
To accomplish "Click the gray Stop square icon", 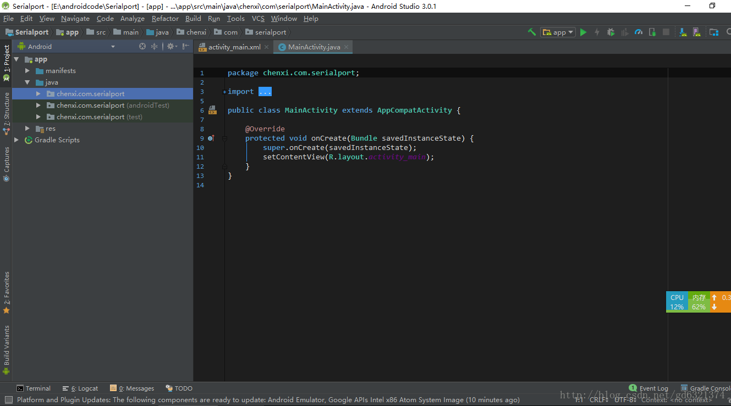I will (x=666, y=32).
